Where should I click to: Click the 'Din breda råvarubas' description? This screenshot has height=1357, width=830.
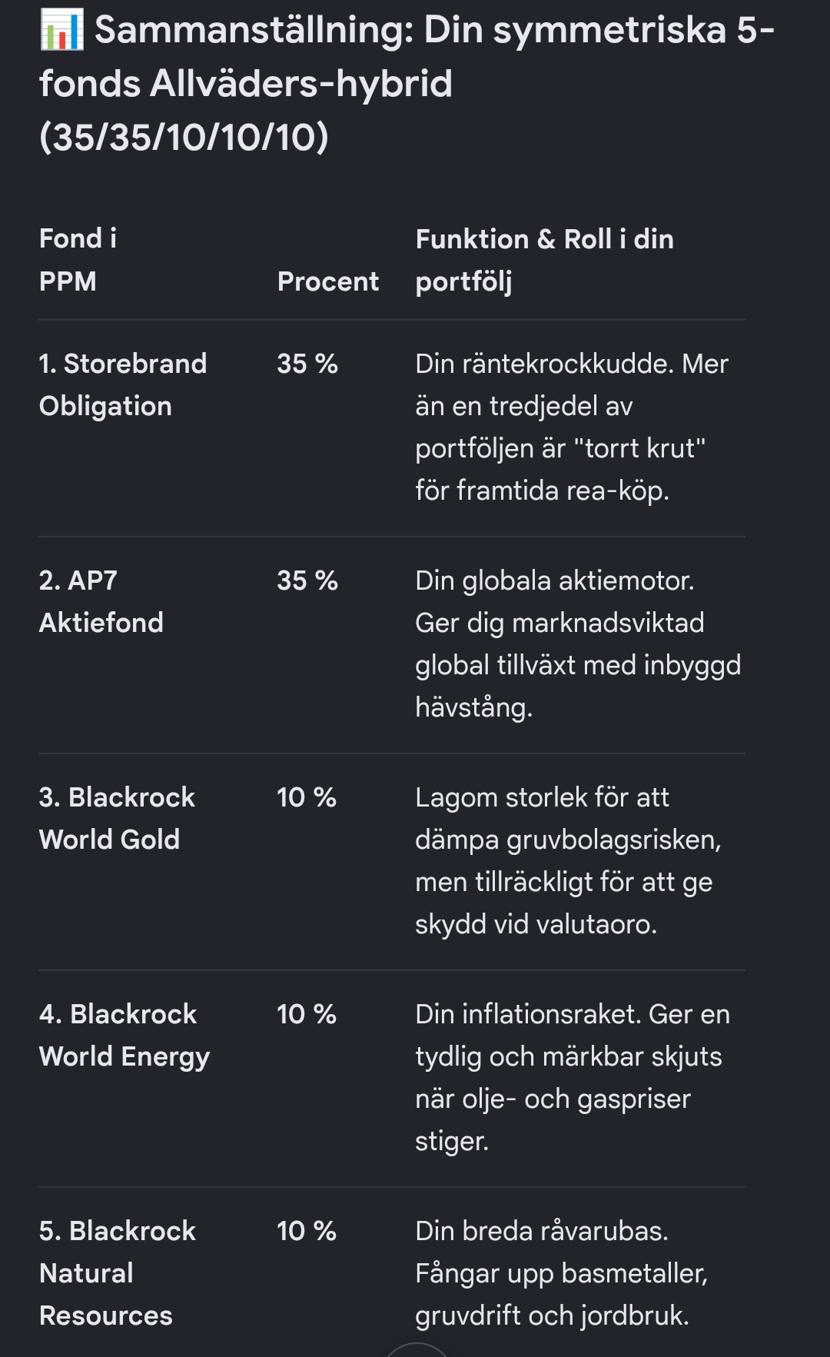pos(561,1273)
